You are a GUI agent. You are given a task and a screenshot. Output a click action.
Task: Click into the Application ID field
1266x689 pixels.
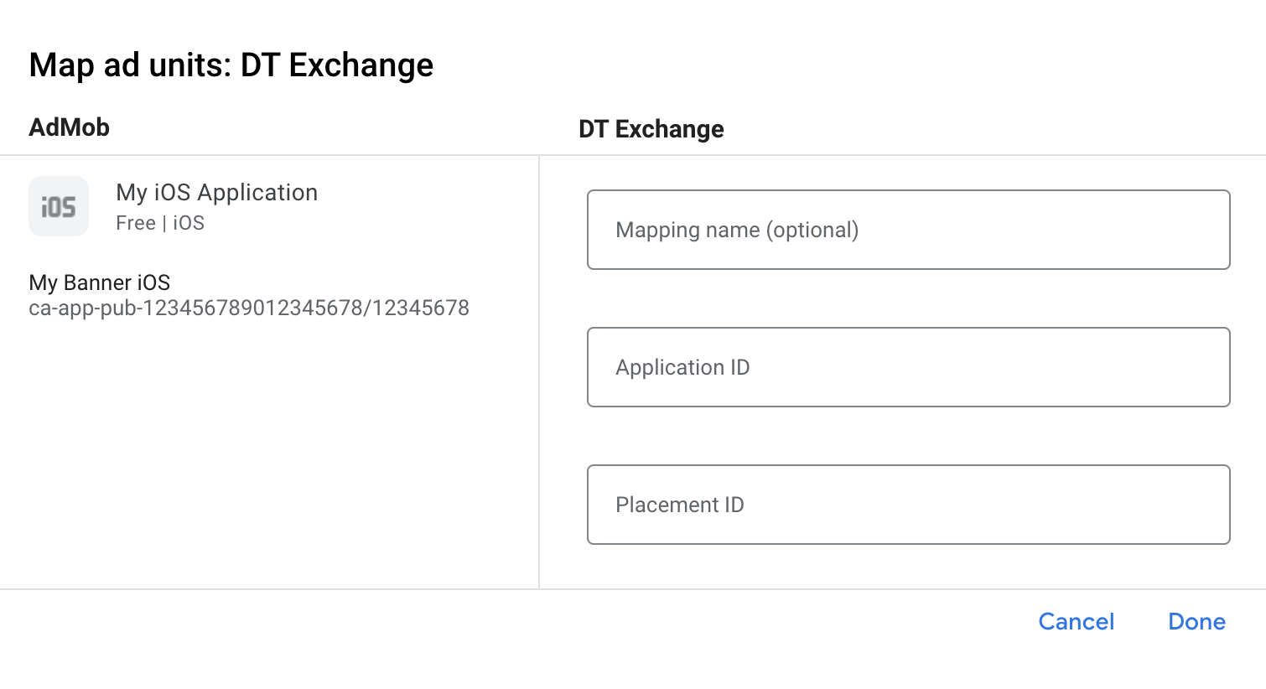tap(908, 367)
